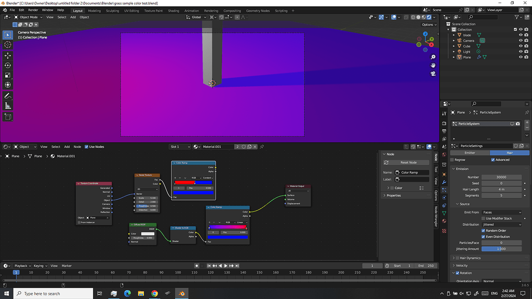The width and height of the screenshot is (532, 299).
Task: Open the File menu
Action: coord(12,10)
